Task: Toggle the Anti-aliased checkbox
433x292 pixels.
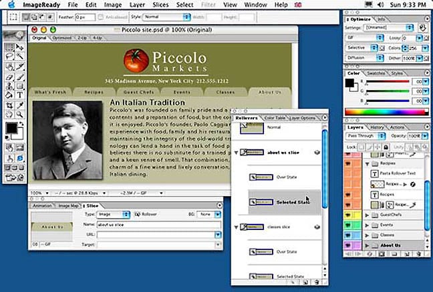Action: click(x=101, y=17)
